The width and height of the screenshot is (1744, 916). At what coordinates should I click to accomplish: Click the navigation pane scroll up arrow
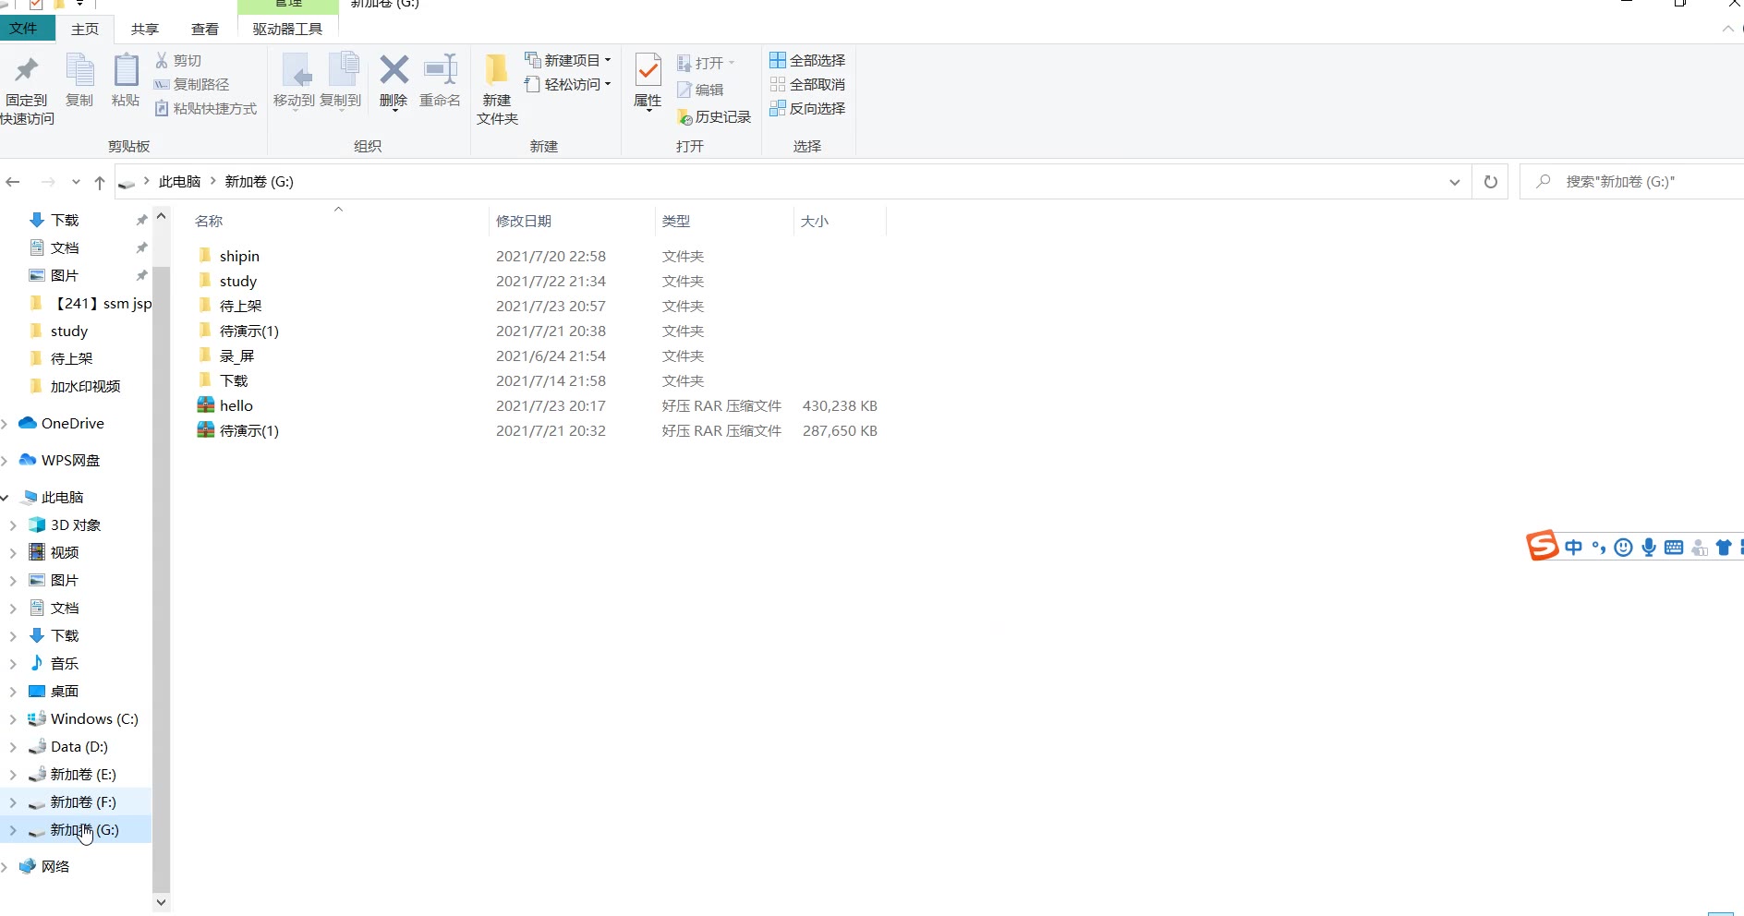coord(162,216)
